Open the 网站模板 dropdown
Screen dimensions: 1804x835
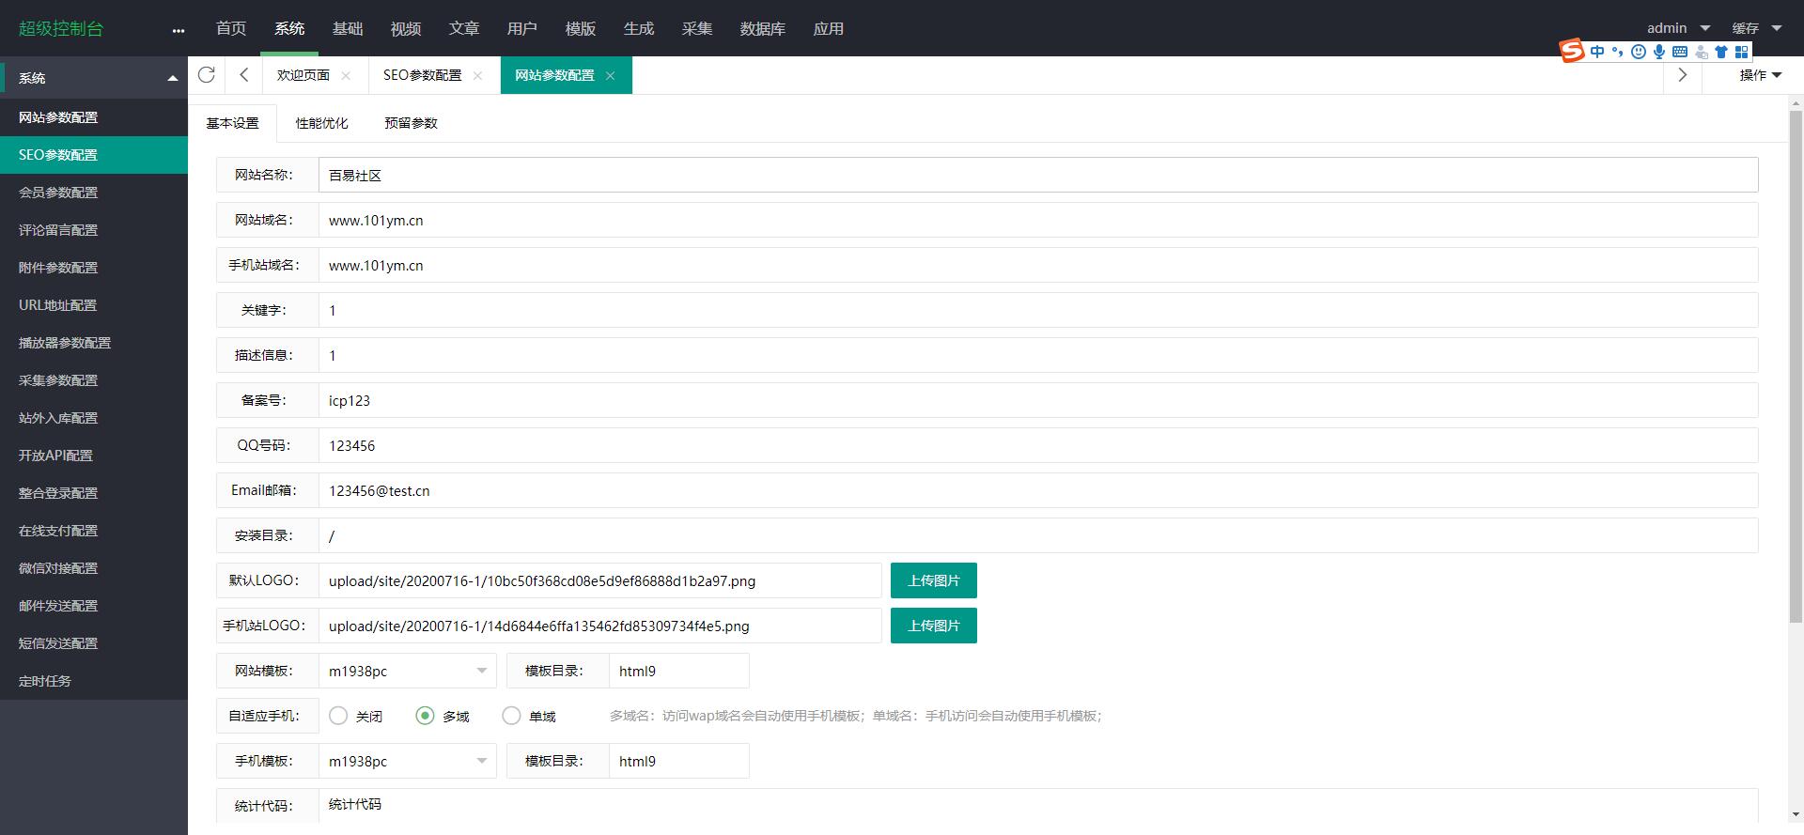tap(408, 671)
